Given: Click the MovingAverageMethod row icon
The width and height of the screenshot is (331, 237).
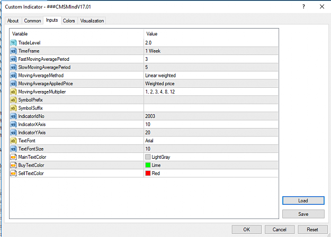Looking at the screenshot, I should pyautogui.click(x=13, y=76).
